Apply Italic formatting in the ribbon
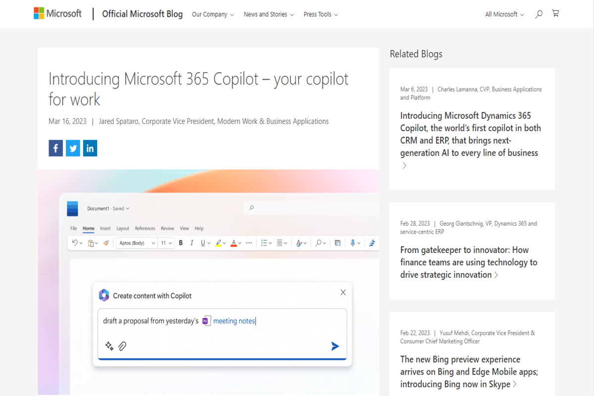 point(192,243)
